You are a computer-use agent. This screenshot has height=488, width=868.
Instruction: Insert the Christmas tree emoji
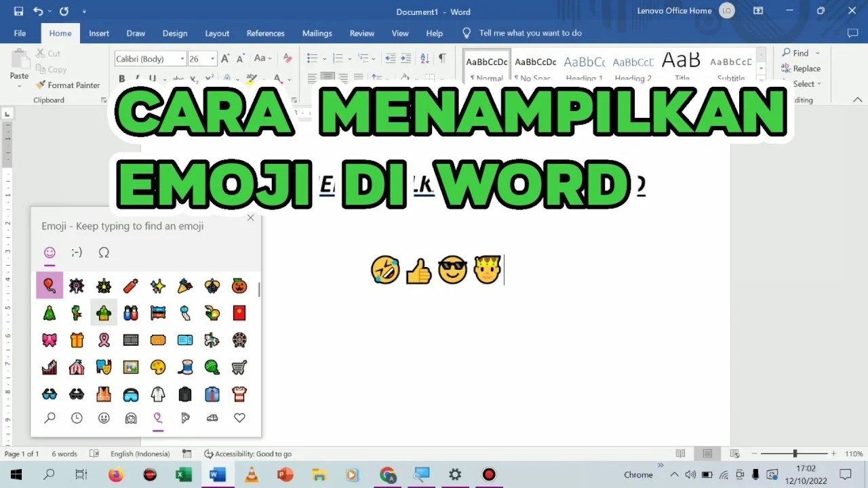point(50,313)
